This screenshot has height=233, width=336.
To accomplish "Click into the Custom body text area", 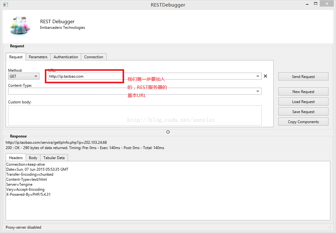I will point(135,116).
